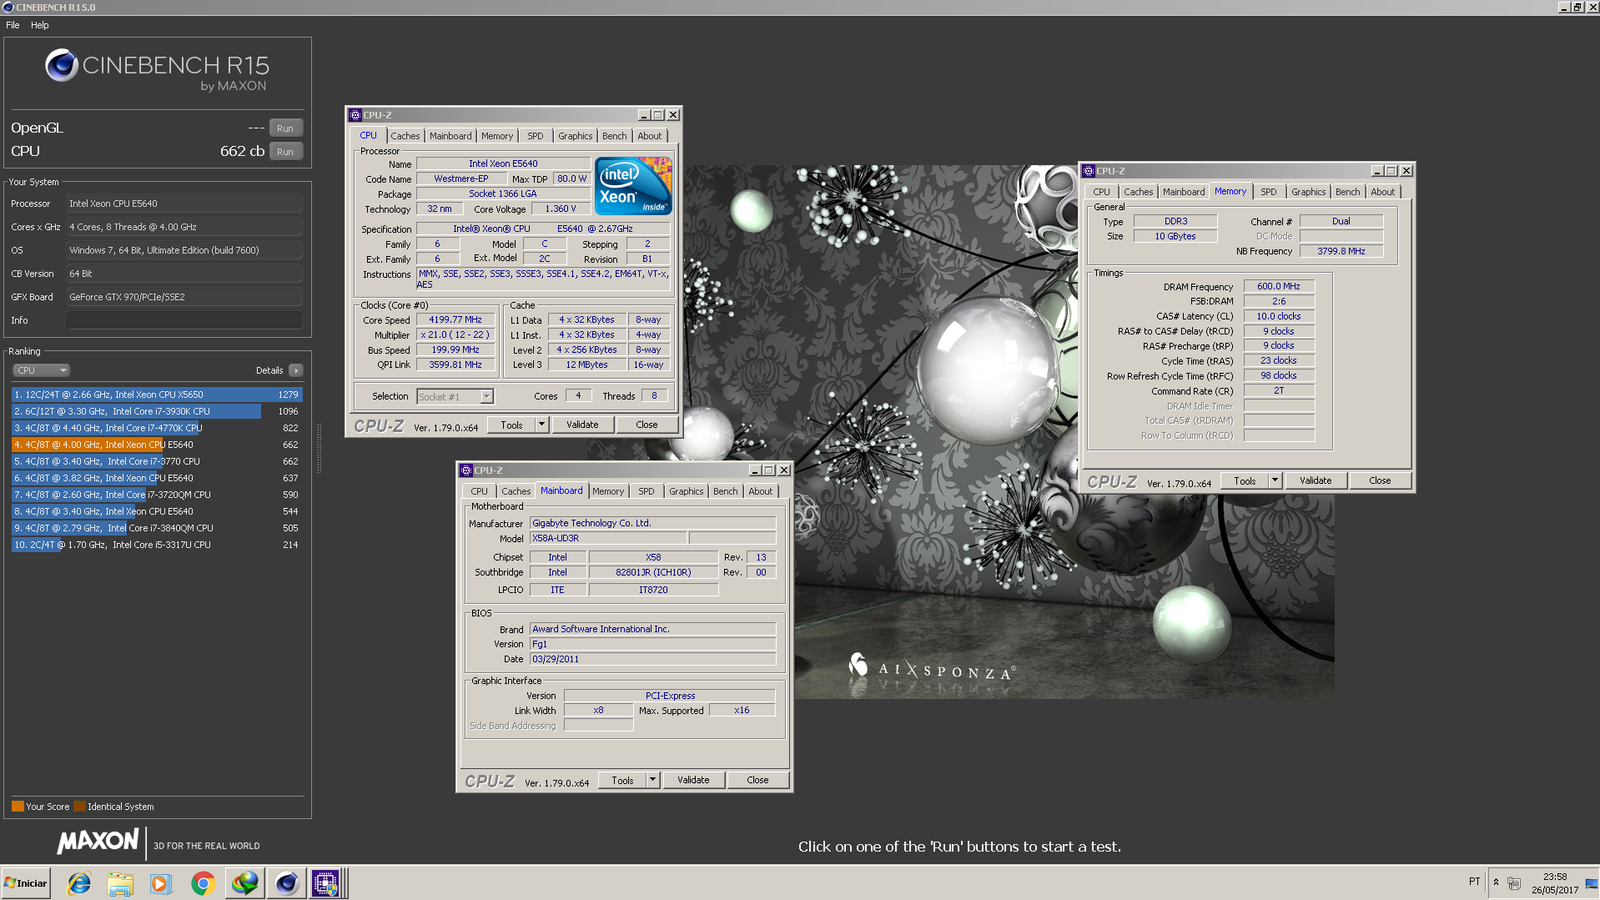The height and width of the screenshot is (900, 1600).
Task: Open Google Chrome from the taskbar
Action: click(203, 883)
